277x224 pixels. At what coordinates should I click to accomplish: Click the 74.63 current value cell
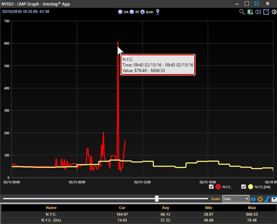[x=122, y=220]
